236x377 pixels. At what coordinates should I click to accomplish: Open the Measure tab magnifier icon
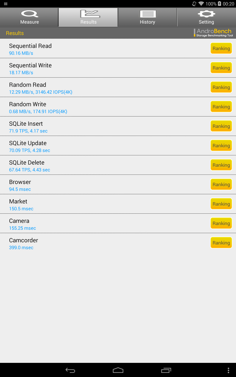coord(29,14)
